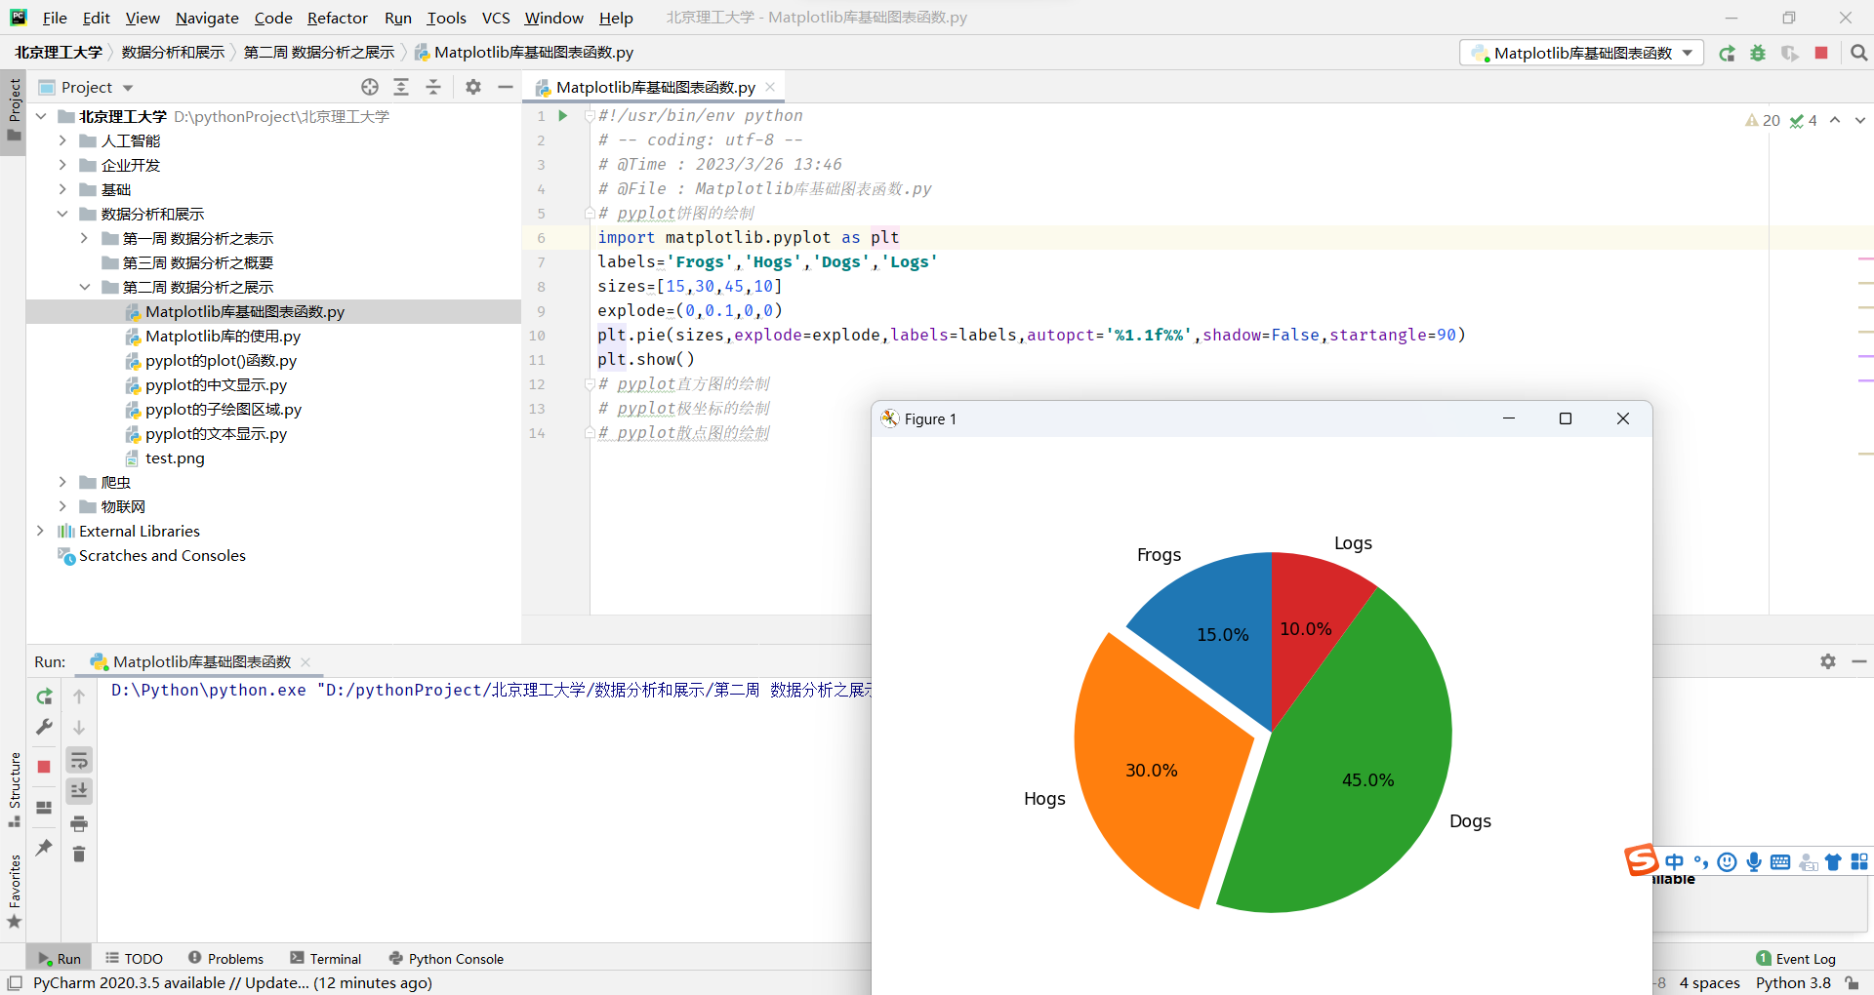Expand External Libraries node
This screenshot has width=1874, height=995.
(x=41, y=531)
